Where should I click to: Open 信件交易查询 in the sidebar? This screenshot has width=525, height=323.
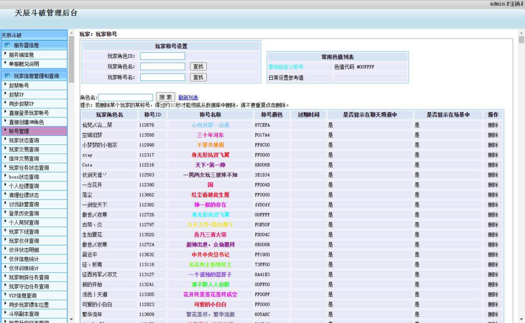[x=34, y=159]
